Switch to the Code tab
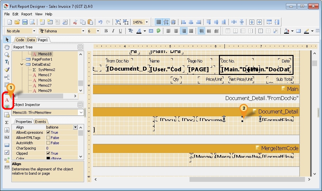Screen dimensions: 322x191 pyautogui.click(x=20, y=40)
